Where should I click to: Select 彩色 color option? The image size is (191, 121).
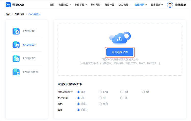tap(79, 104)
